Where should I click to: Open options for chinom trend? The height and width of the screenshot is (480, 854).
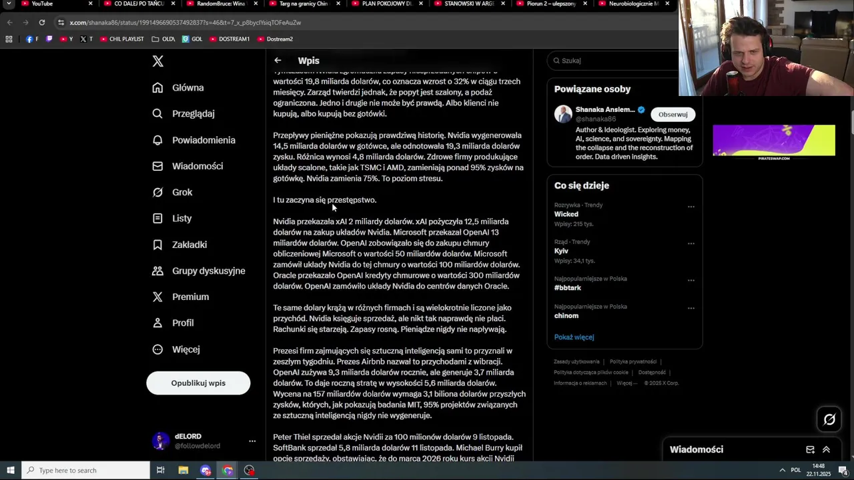pos(691,309)
